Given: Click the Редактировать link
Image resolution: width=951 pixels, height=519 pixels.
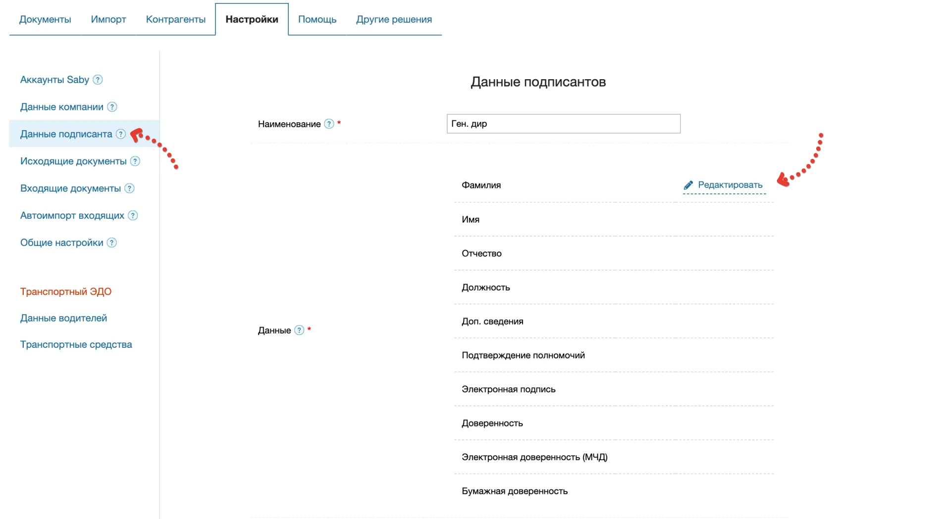Looking at the screenshot, I should [730, 185].
